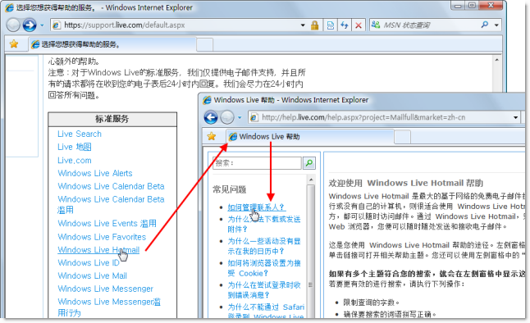Open Favorites star in back window

pyautogui.click(x=14, y=44)
